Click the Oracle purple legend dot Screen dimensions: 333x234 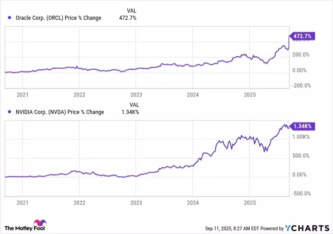coord(10,18)
